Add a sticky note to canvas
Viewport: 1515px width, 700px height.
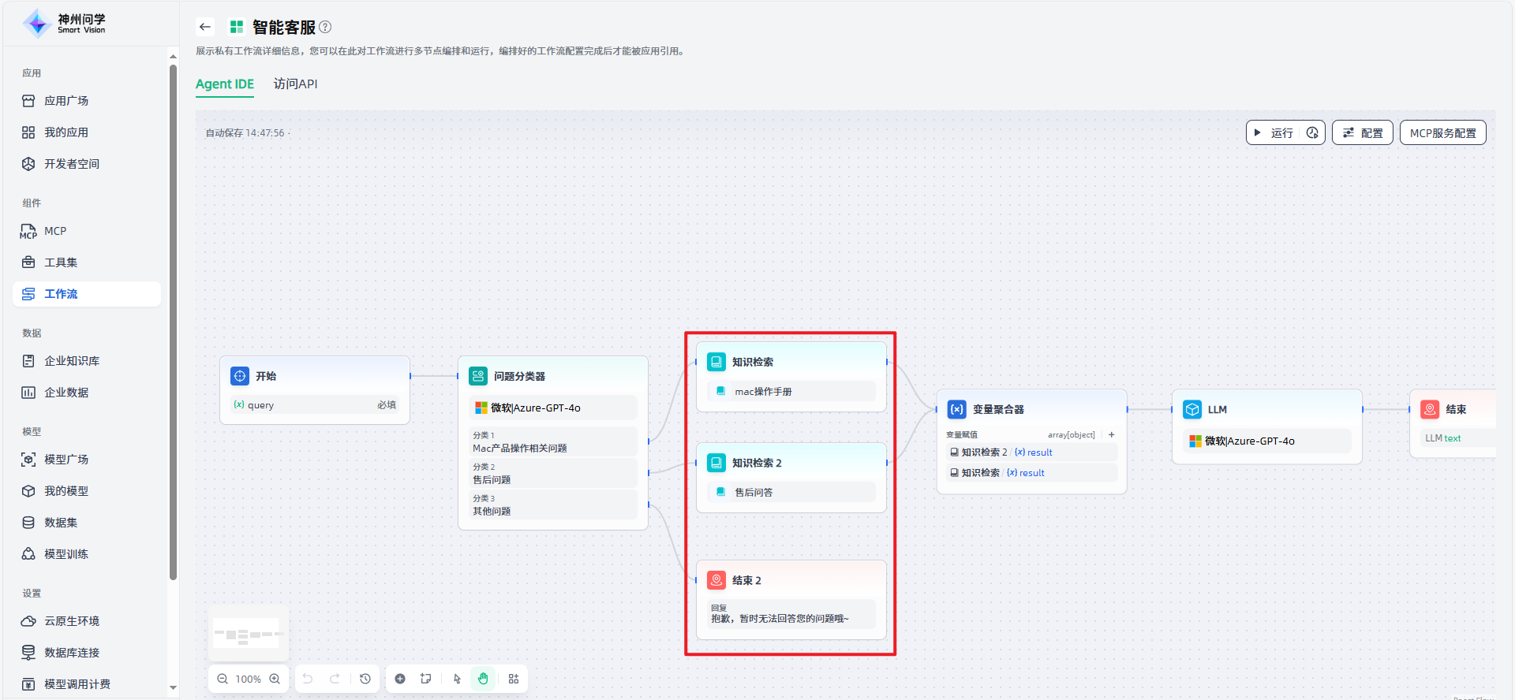pyautogui.click(x=426, y=679)
